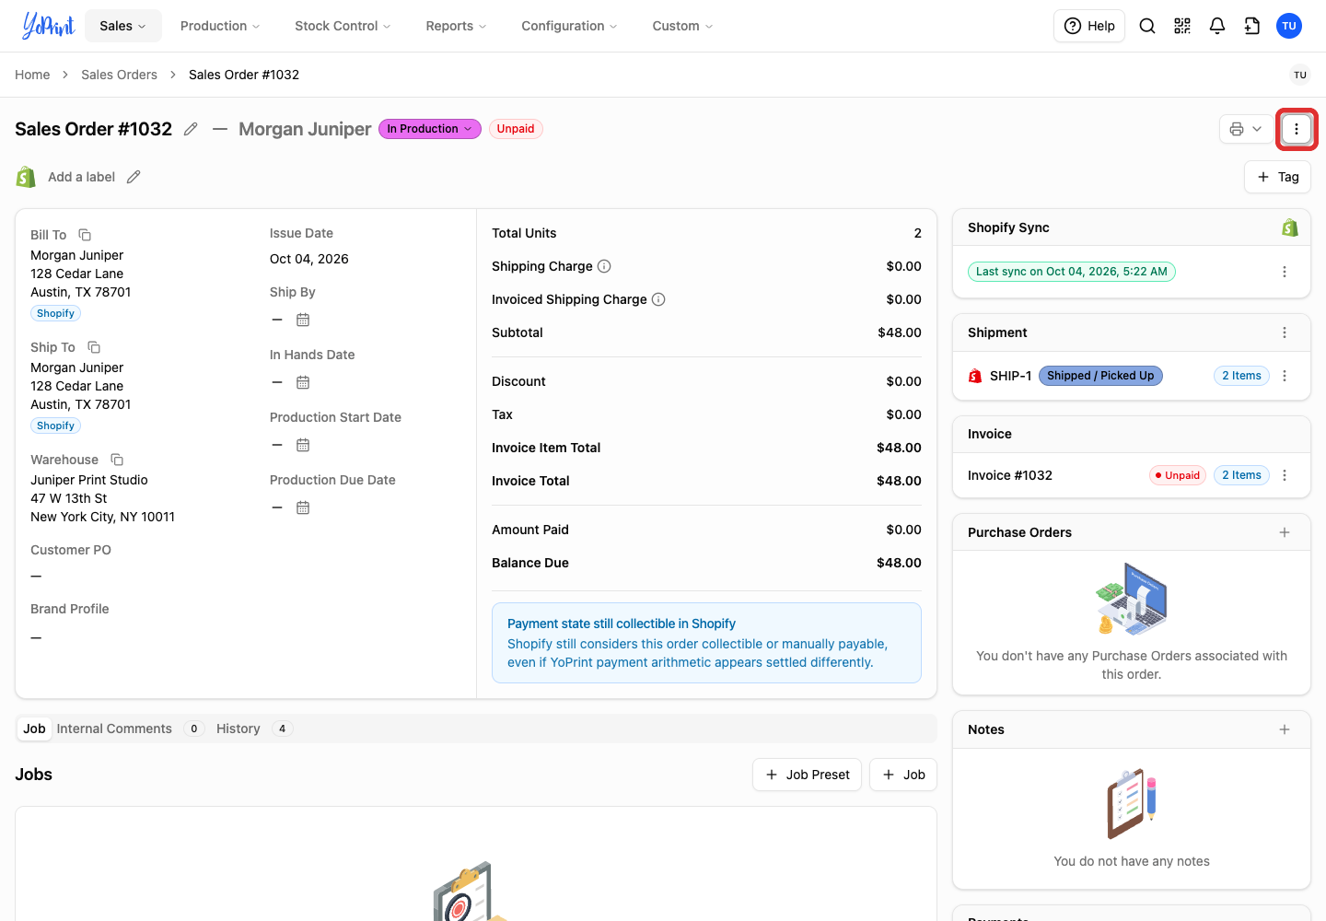Click the Issue Date Oct 04, 2026 value
The width and height of the screenshot is (1326, 921).
point(309,259)
